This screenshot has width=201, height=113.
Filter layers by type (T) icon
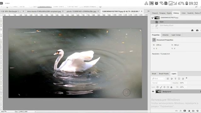(x=175, y=79)
